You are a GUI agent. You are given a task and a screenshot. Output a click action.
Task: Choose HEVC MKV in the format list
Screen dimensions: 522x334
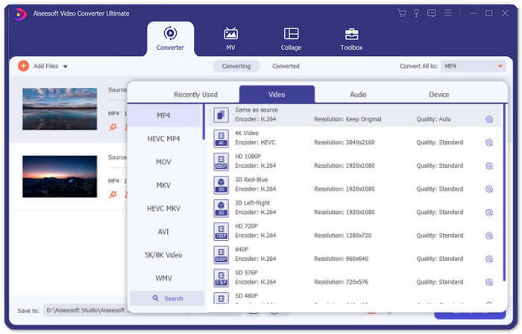click(x=163, y=209)
